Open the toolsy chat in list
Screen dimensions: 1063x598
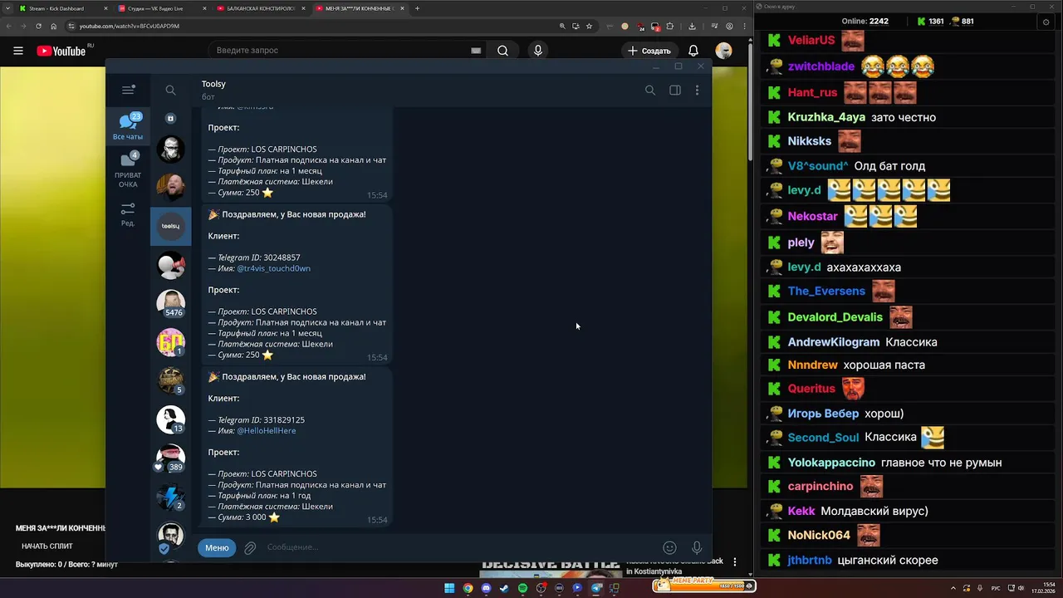click(x=170, y=226)
